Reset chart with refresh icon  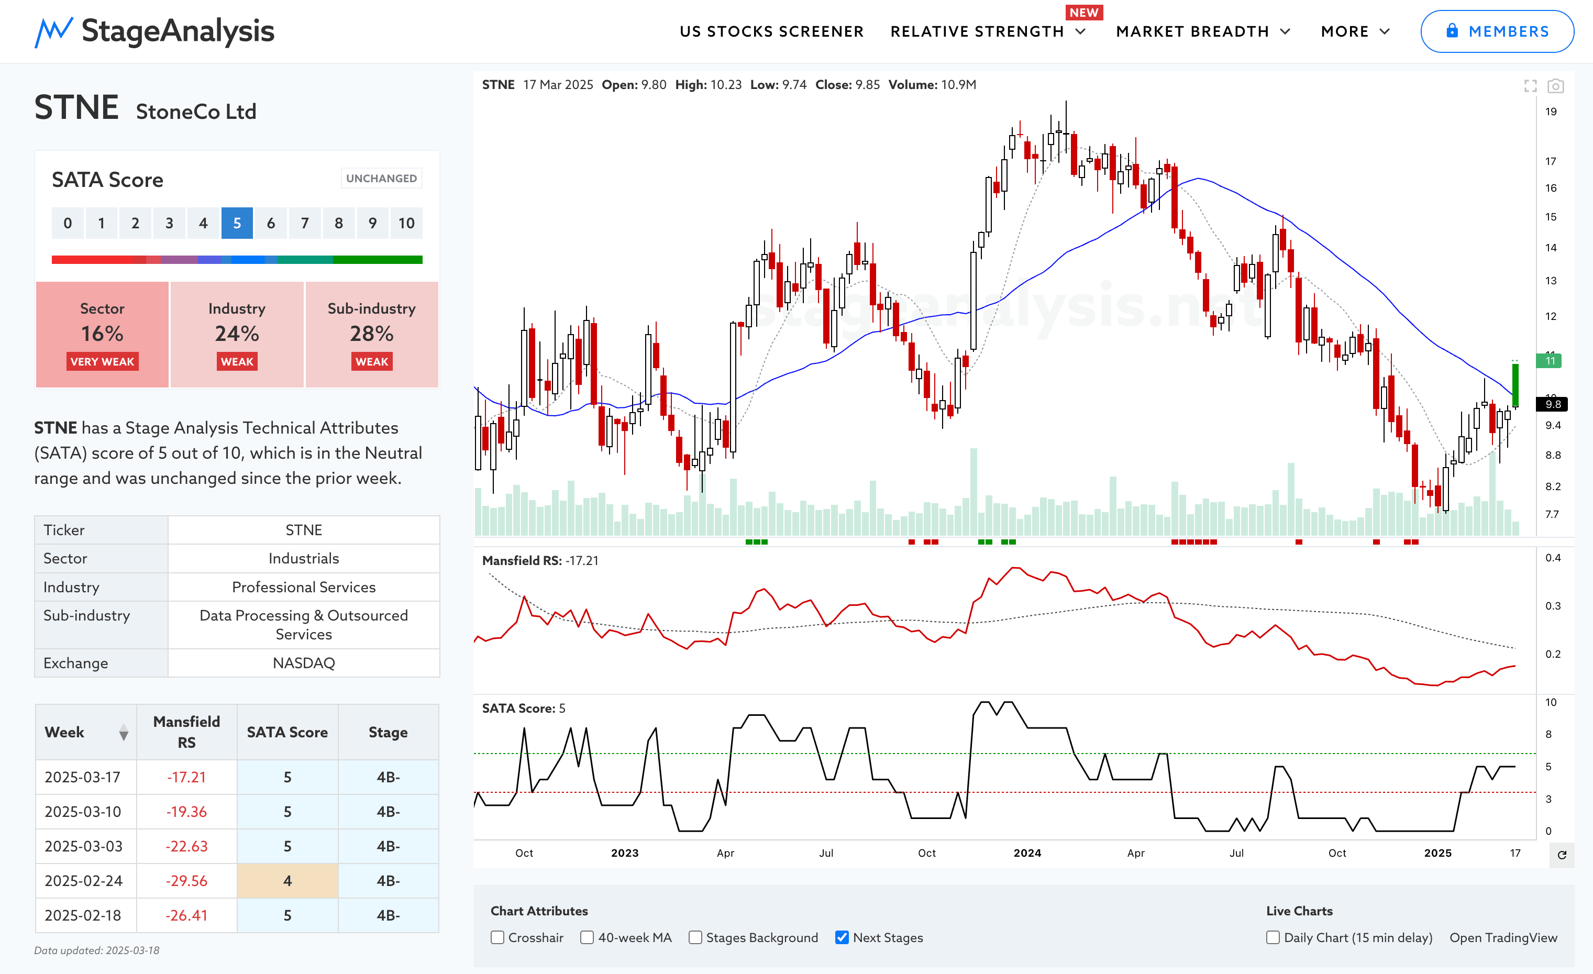click(1562, 855)
